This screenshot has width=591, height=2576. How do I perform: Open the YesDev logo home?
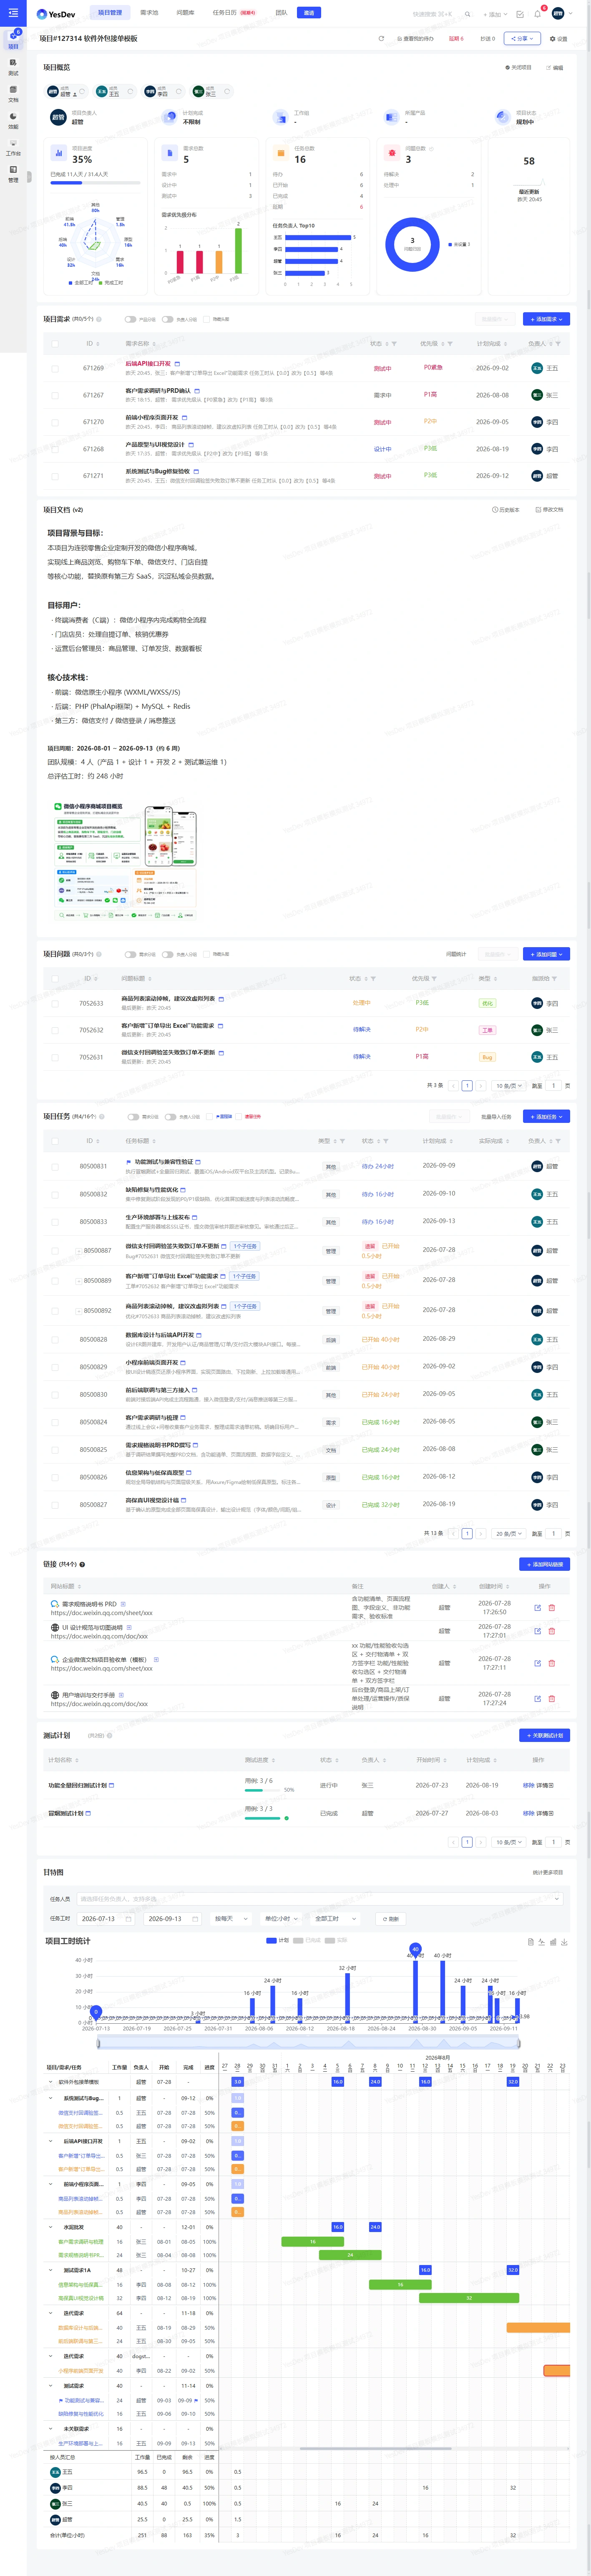[56, 14]
